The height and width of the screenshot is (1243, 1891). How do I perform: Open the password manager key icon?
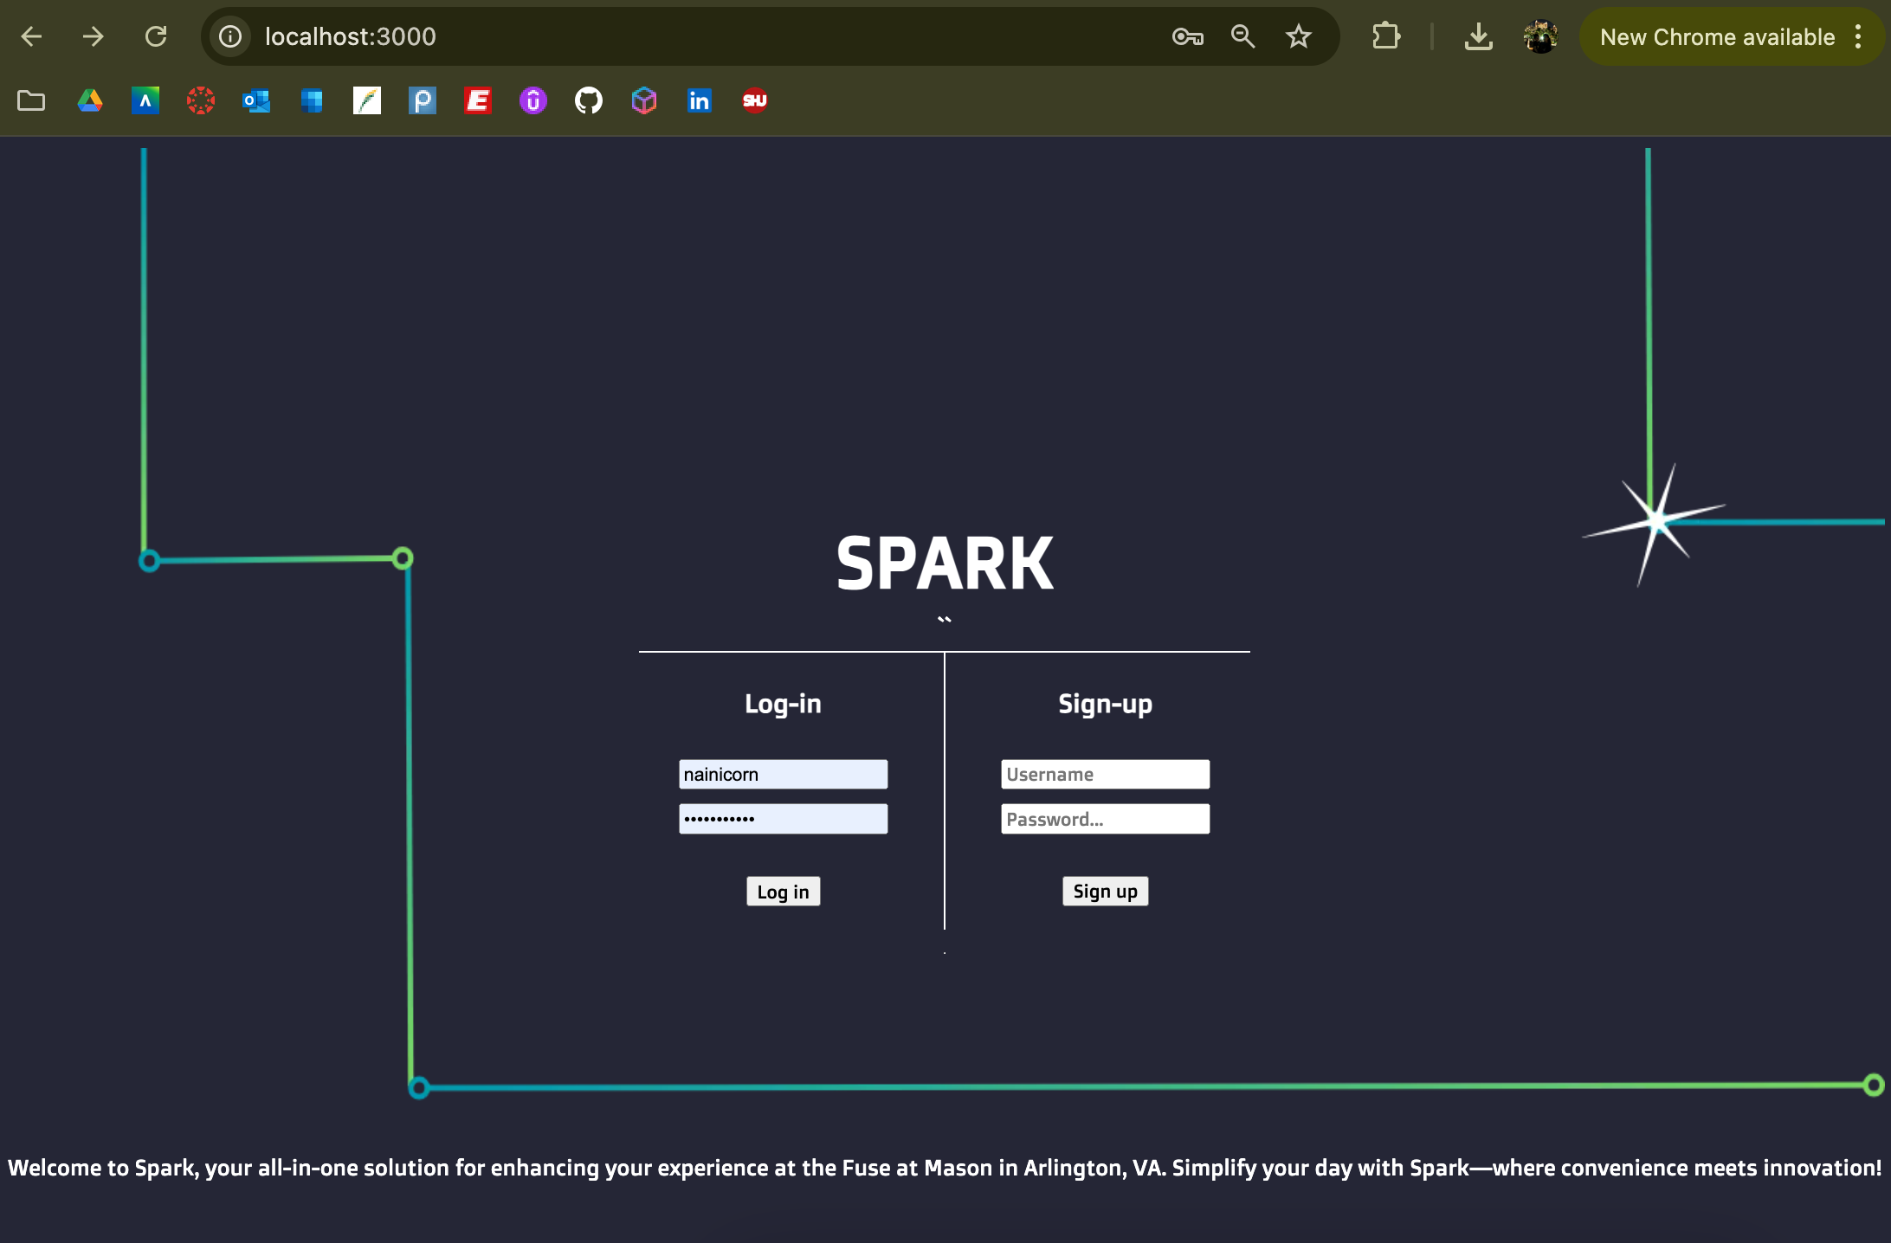click(x=1187, y=36)
